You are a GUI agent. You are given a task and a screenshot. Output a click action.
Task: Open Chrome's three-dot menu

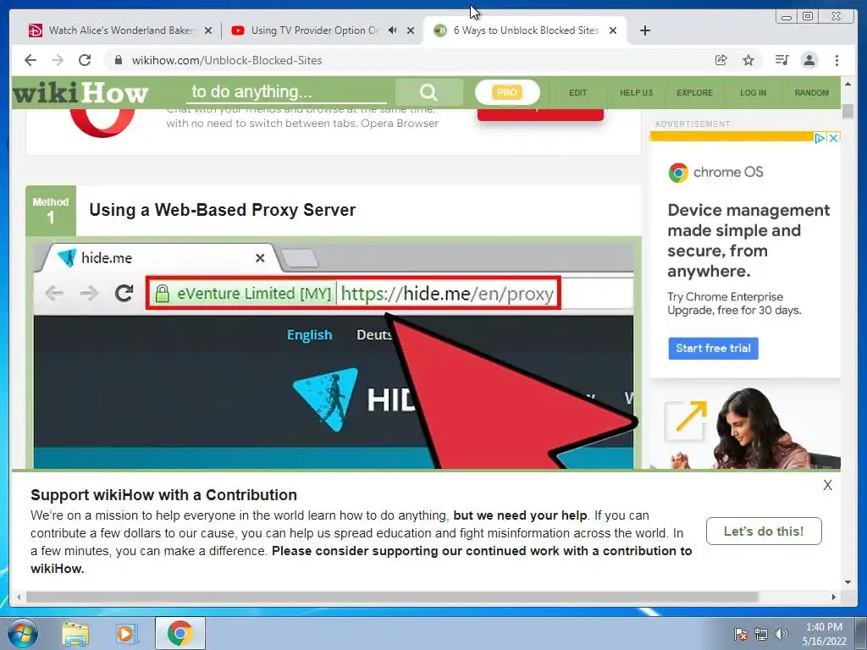point(837,60)
